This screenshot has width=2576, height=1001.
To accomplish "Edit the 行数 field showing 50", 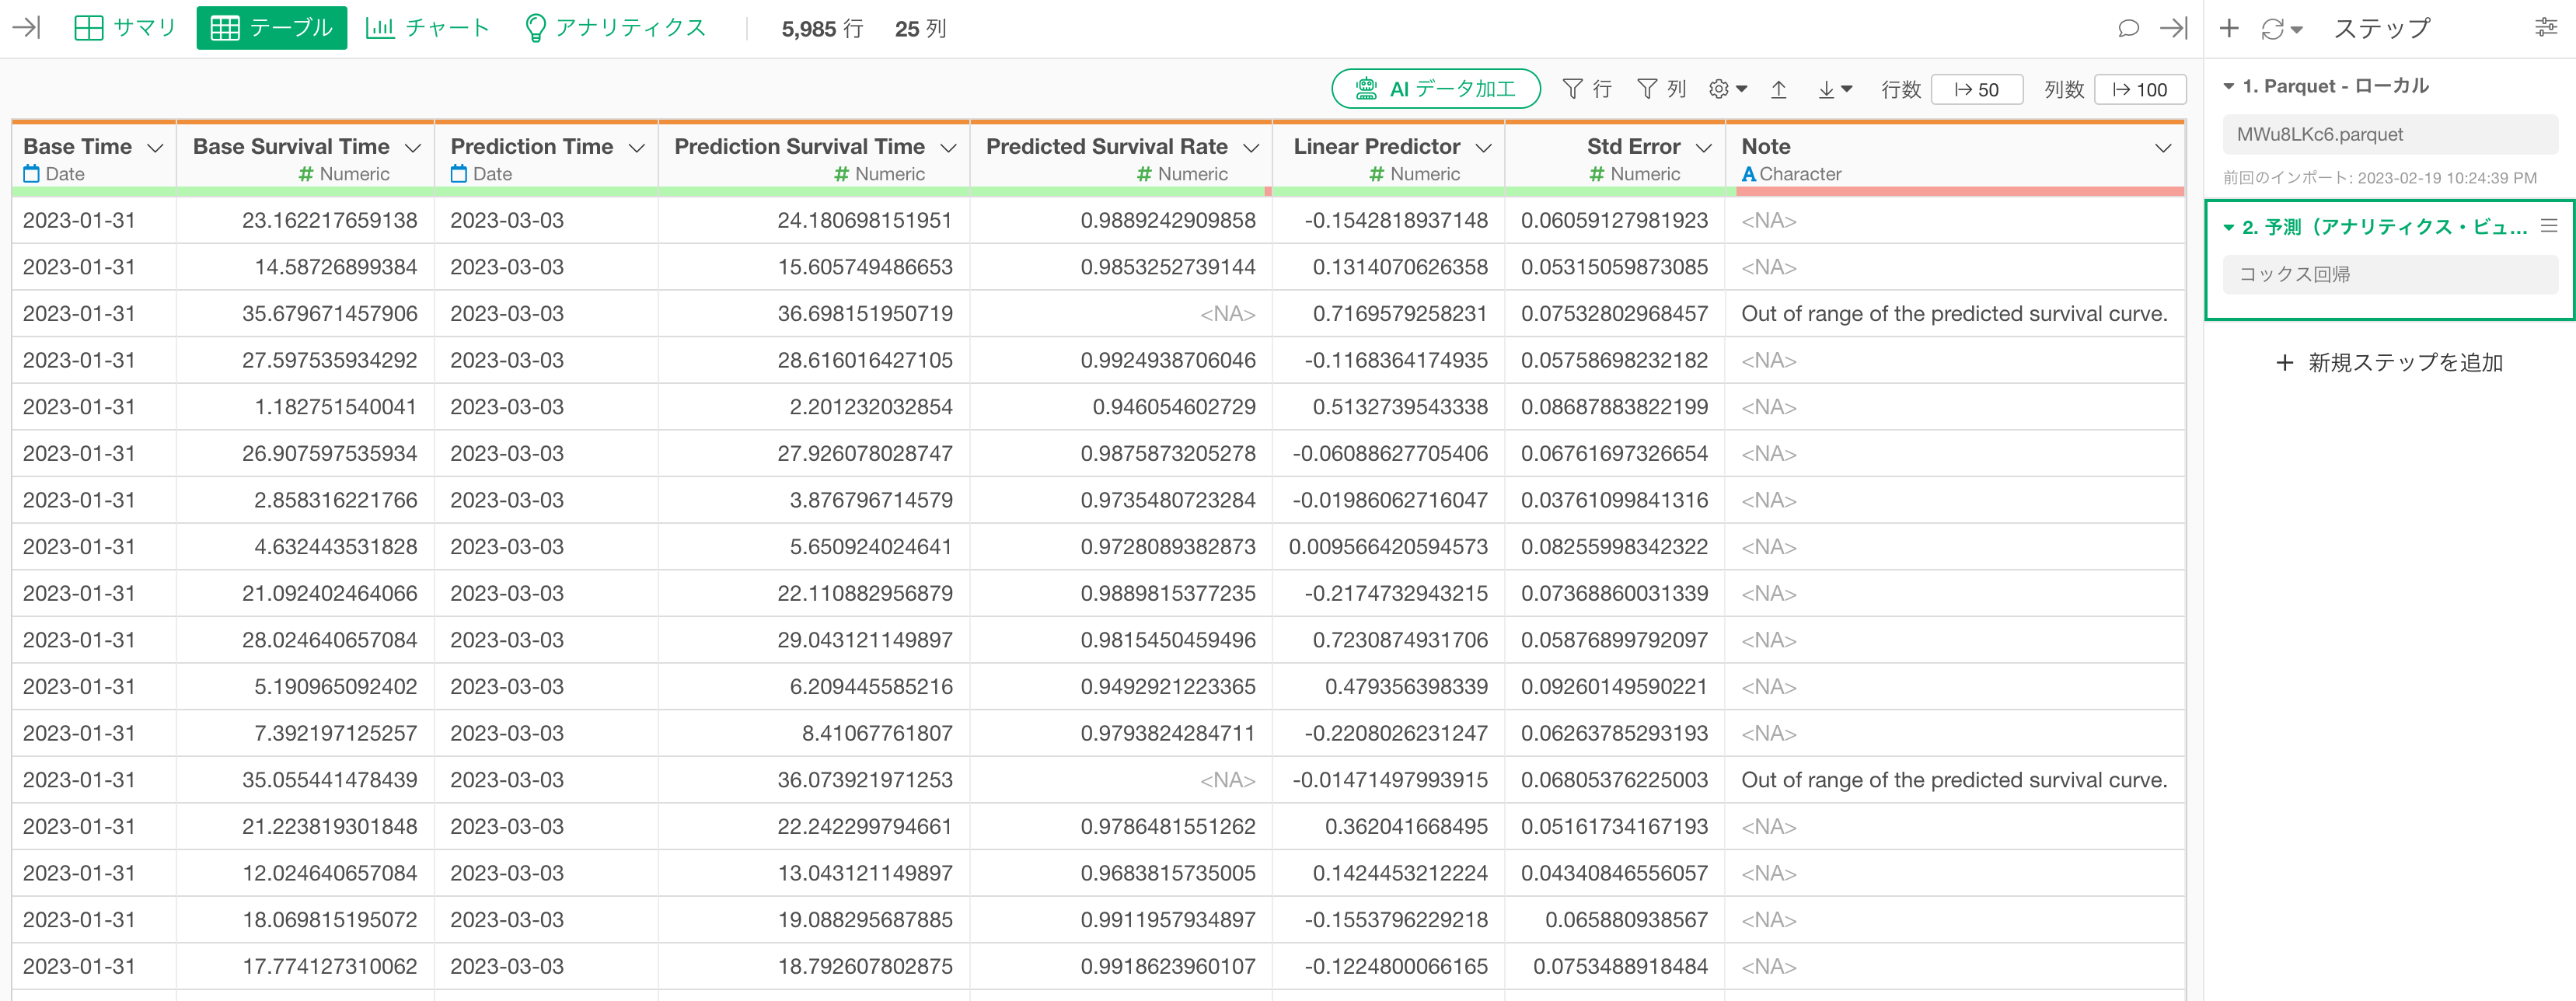I will pos(1977,89).
